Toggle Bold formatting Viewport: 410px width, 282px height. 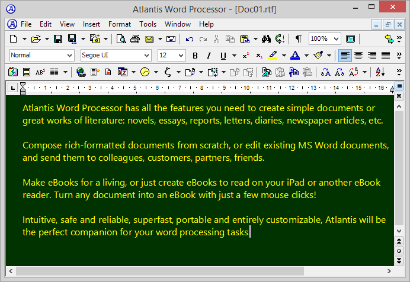(195, 56)
